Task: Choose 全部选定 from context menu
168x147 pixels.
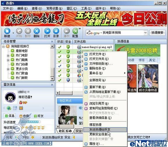Action: 105,80
